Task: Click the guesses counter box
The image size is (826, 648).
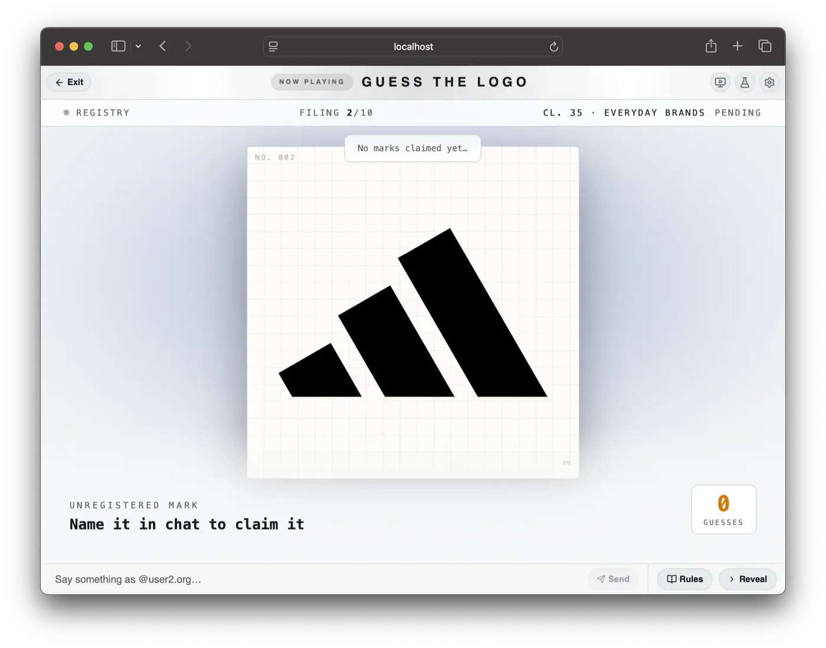Action: coord(723,509)
